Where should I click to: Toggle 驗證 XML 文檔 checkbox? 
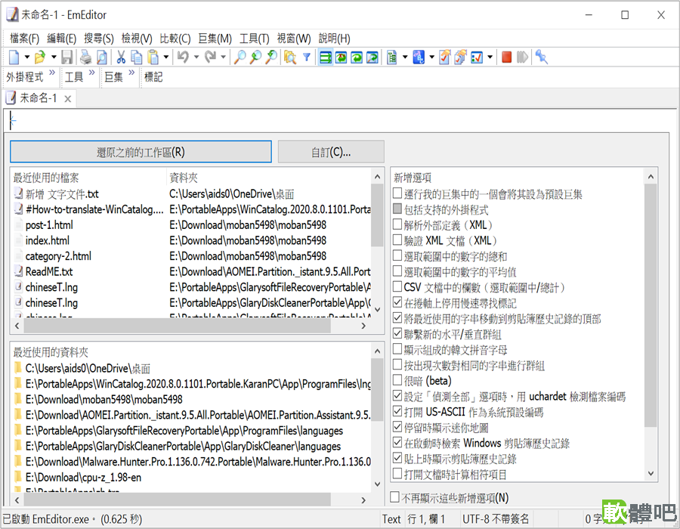tap(397, 240)
